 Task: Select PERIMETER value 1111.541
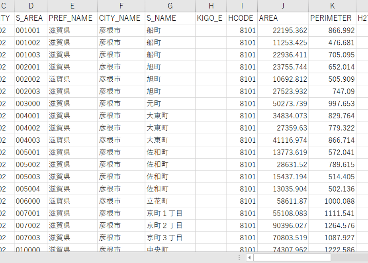(x=333, y=214)
